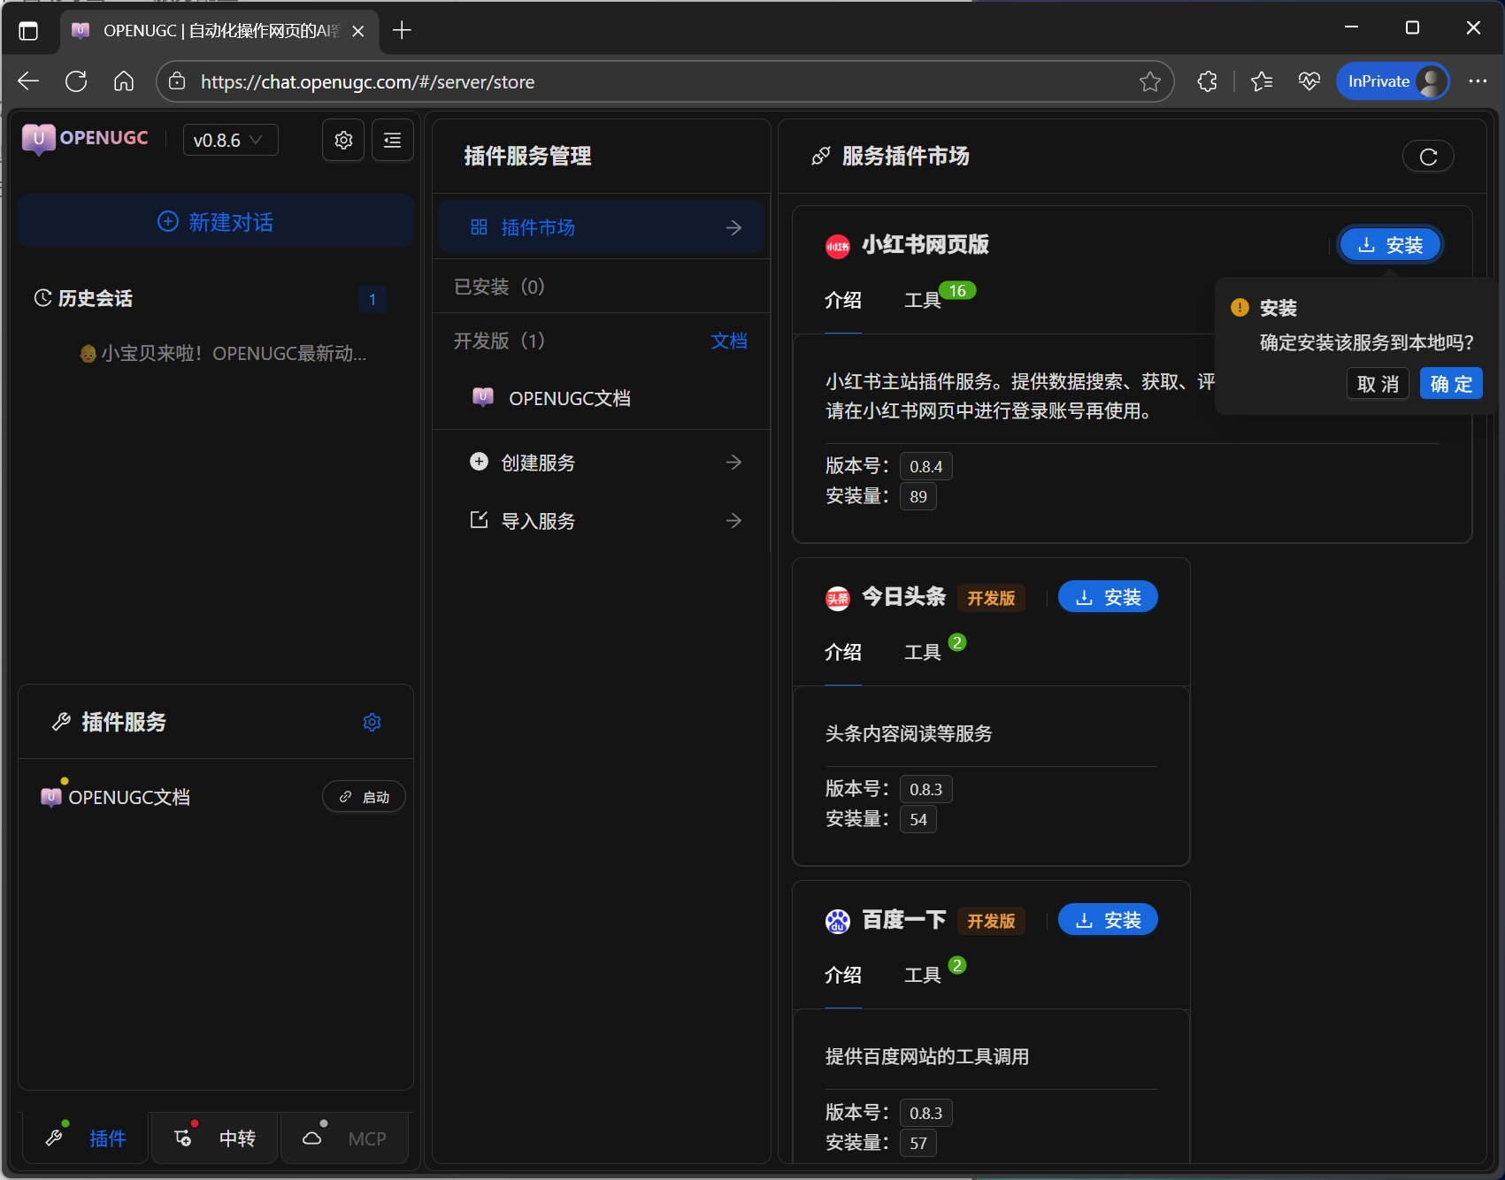Open 介绍 tab of 今日头条
Viewport: 1505px width, 1180px height.
pyautogui.click(x=843, y=652)
